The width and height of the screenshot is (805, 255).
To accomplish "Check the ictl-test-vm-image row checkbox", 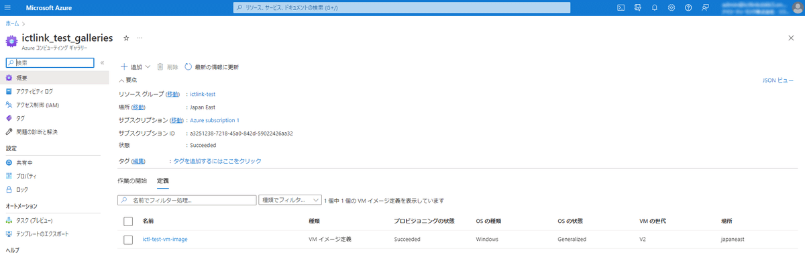I will coord(128,239).
